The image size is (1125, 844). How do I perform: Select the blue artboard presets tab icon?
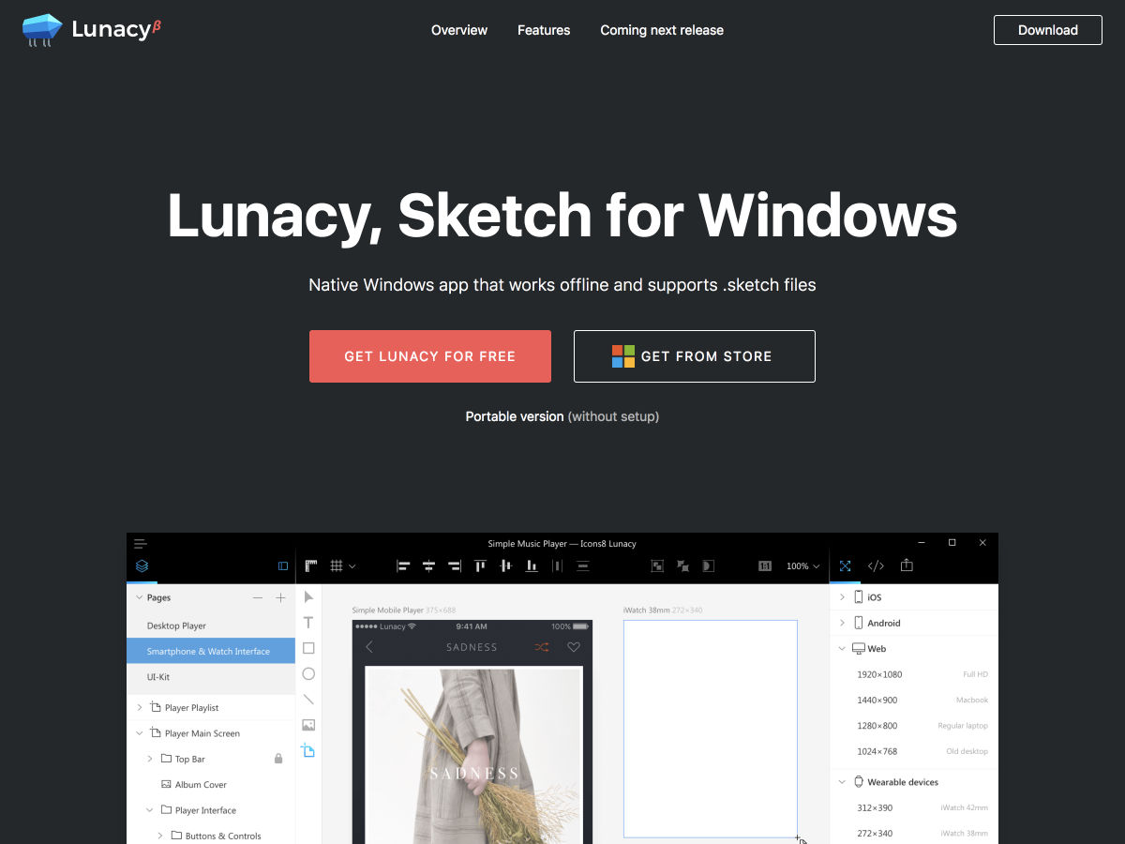[x=845, y=565]
